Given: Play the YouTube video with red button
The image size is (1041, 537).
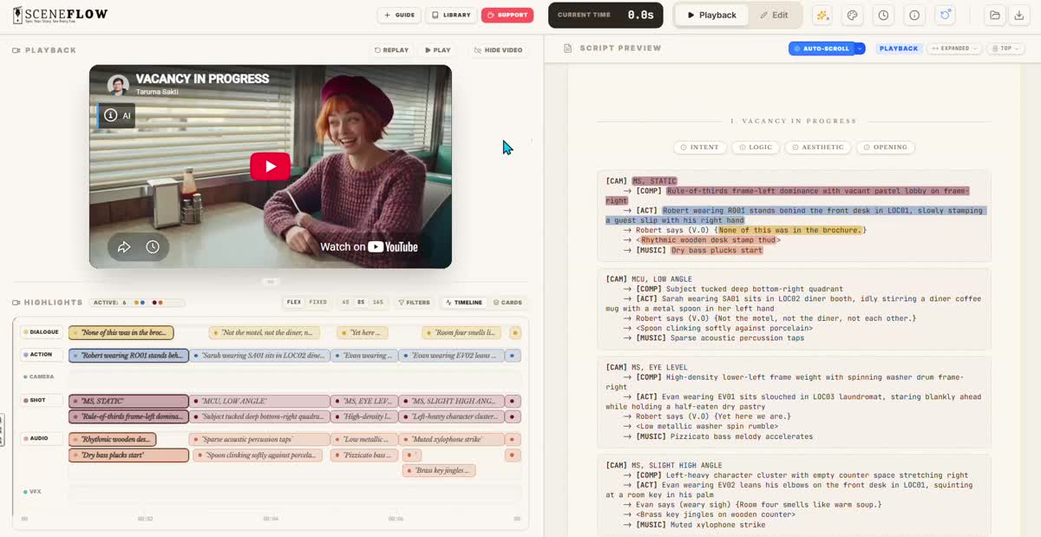Looking at the screenshot, I should (271, 167).
